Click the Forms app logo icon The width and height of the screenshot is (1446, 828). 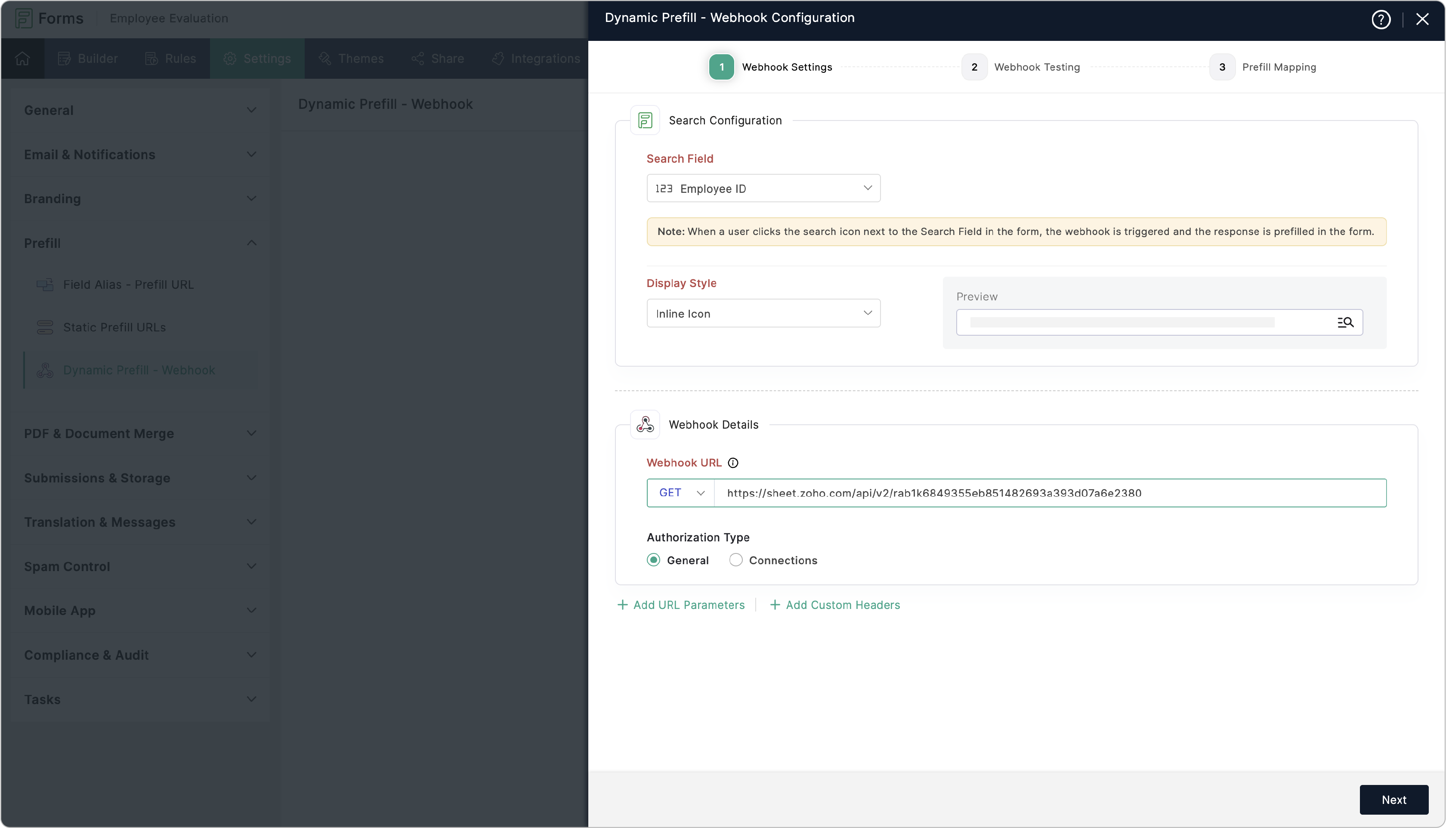tap(23, 18)
